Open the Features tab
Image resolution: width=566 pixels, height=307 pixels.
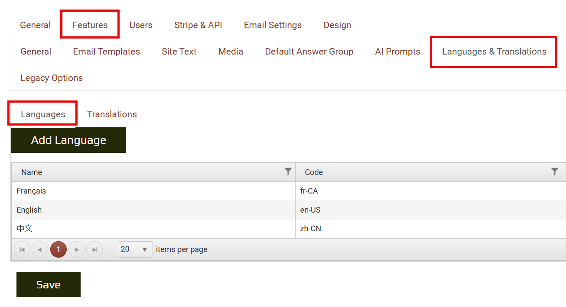click(x=90, y=25)
